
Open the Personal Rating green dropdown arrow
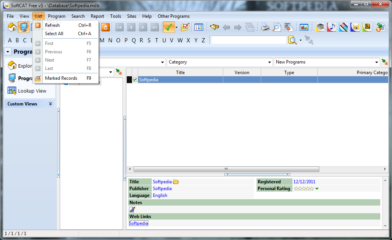(x=317, y=189)
